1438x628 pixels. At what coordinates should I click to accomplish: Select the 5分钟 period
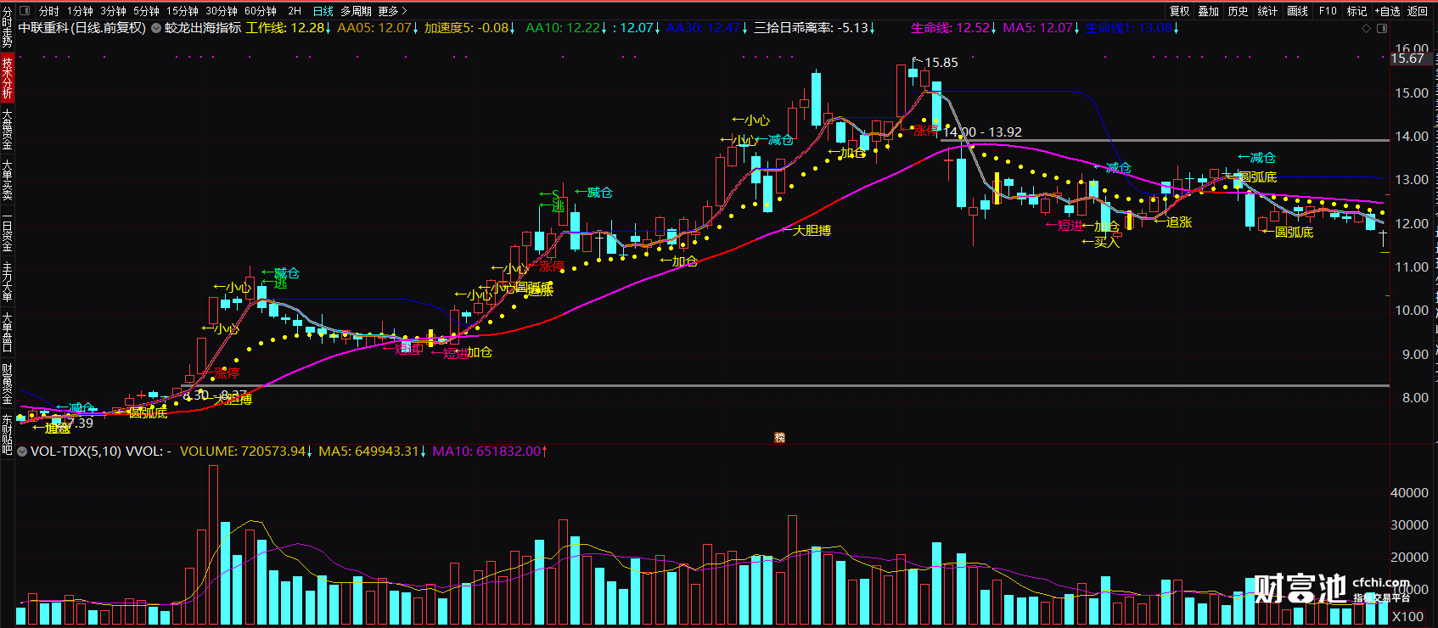point(146,11)
